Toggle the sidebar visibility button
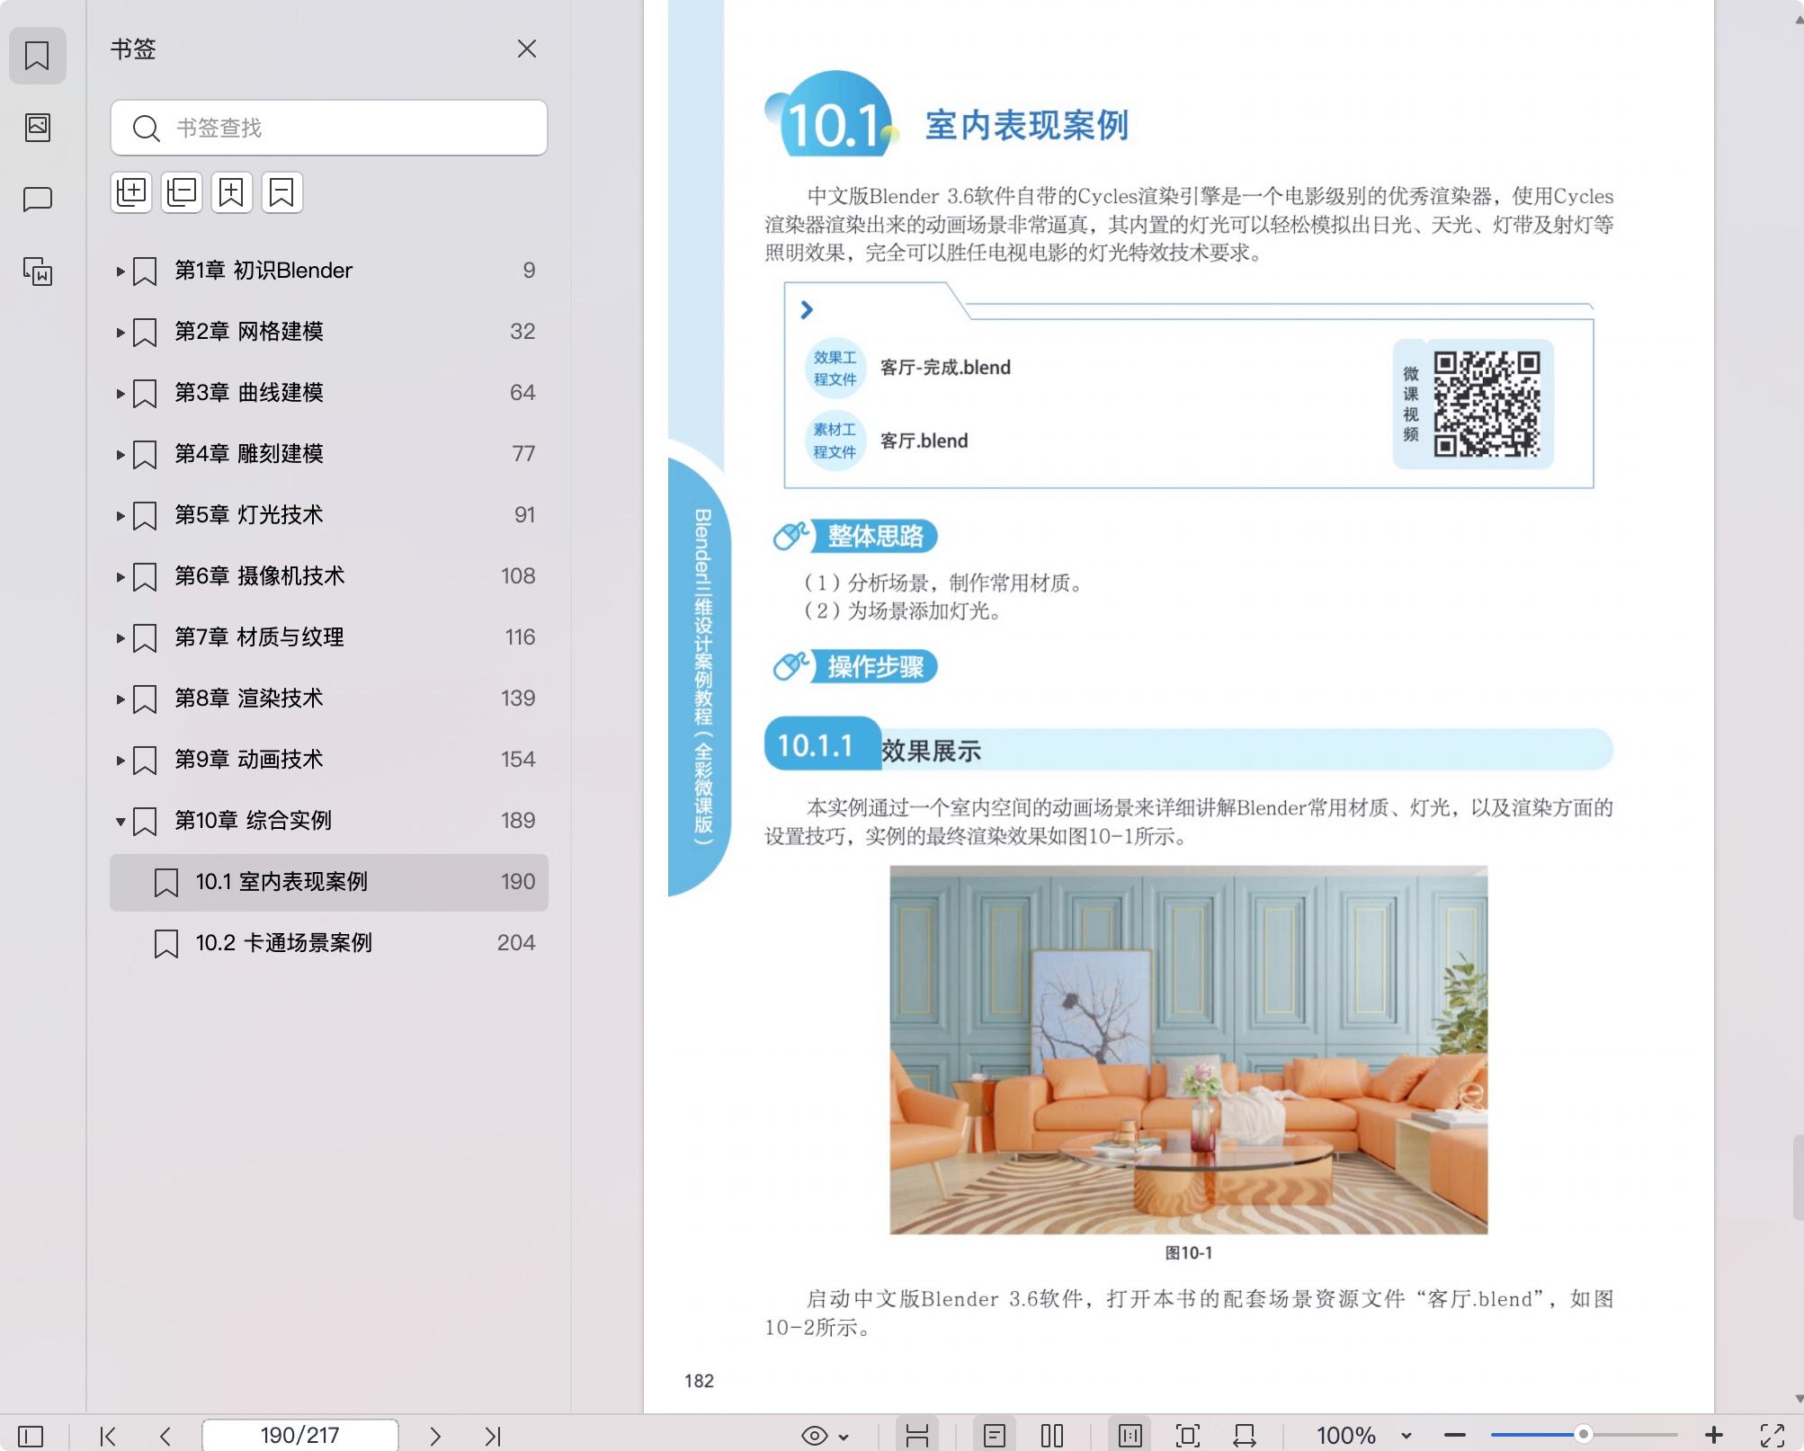This screenshot has width=1804, height=1451. 31,1436
